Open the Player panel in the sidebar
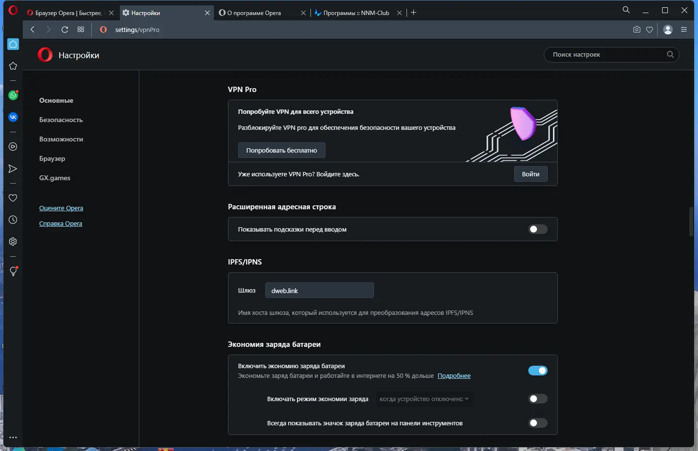This screenshot has width=698, height=451. pos(13,147)
